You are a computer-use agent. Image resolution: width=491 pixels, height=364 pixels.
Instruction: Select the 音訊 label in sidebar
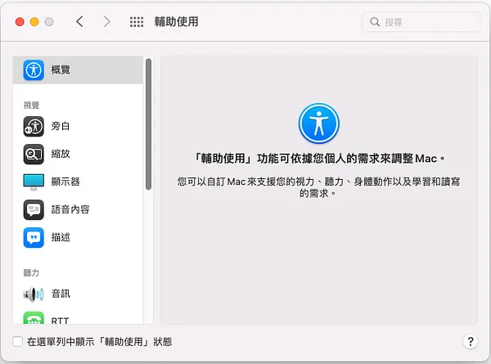click(61, 294)
